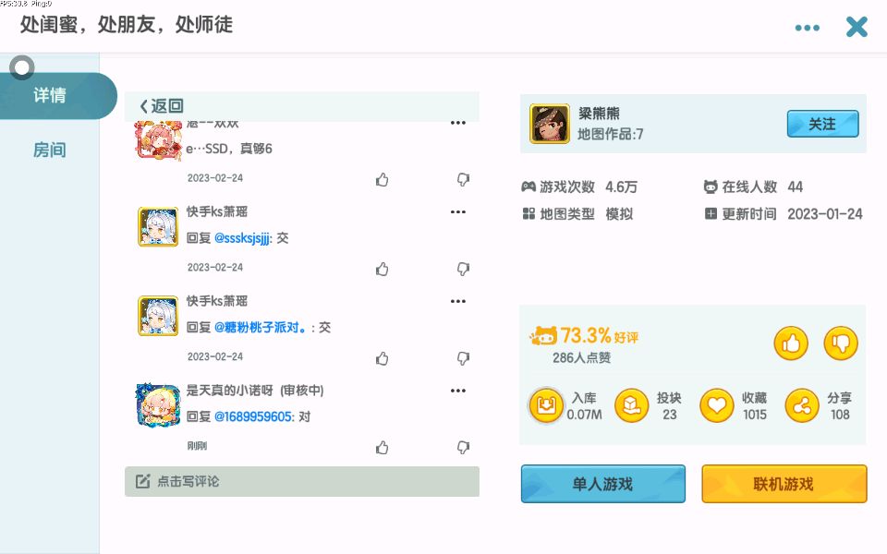
Task: Click the thumbs-up rating button for map
Action: click(x=791, y=344)
